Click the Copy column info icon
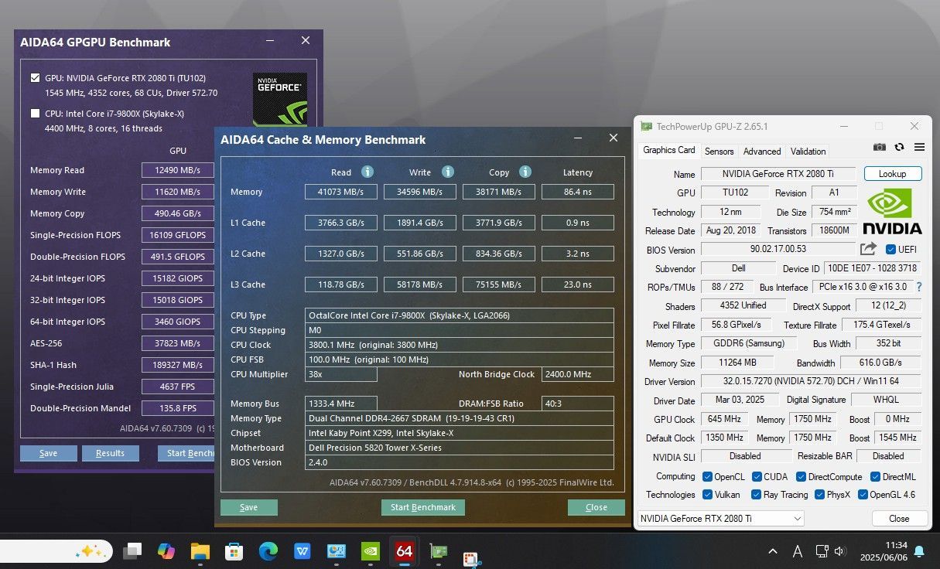 pyautogui.click(x=525, y=172)
